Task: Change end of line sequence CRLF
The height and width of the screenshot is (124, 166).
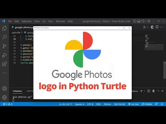Action: tap(99, 104)
